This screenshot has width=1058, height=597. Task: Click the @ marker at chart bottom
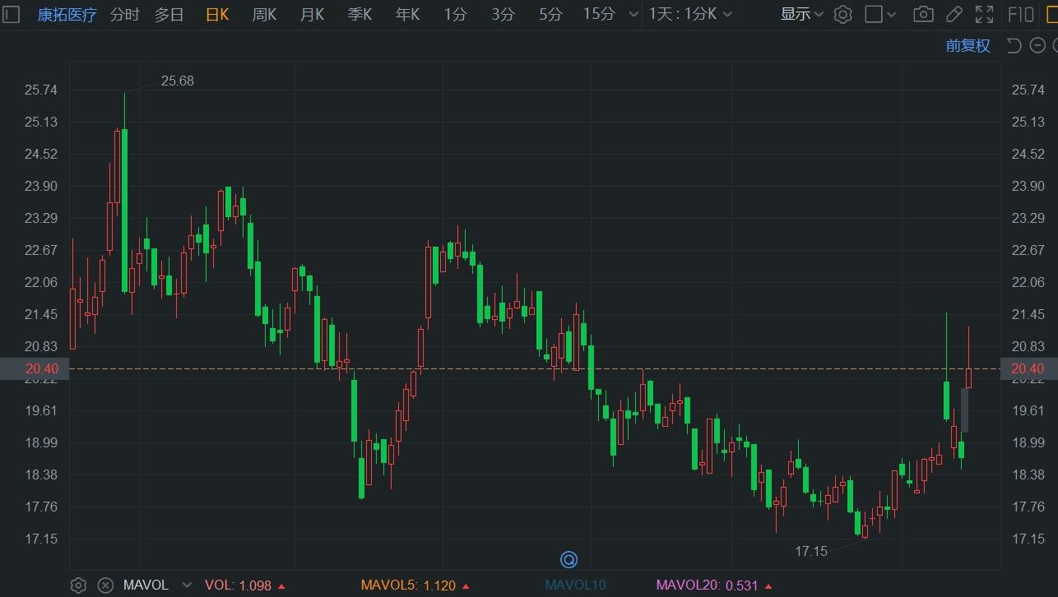click(x=568, y=560)
